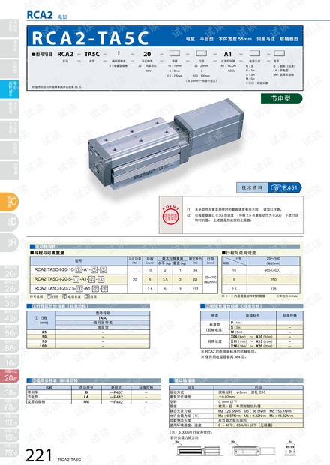Click the 0.1mm 以下 backlash value
The height and width of the screenshot is (465, 330).
tap(227, 401)
